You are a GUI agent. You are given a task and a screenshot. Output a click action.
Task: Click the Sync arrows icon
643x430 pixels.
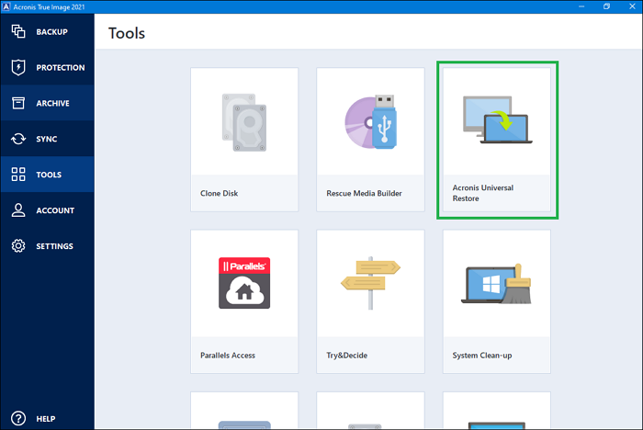click(x=18, y=139)
